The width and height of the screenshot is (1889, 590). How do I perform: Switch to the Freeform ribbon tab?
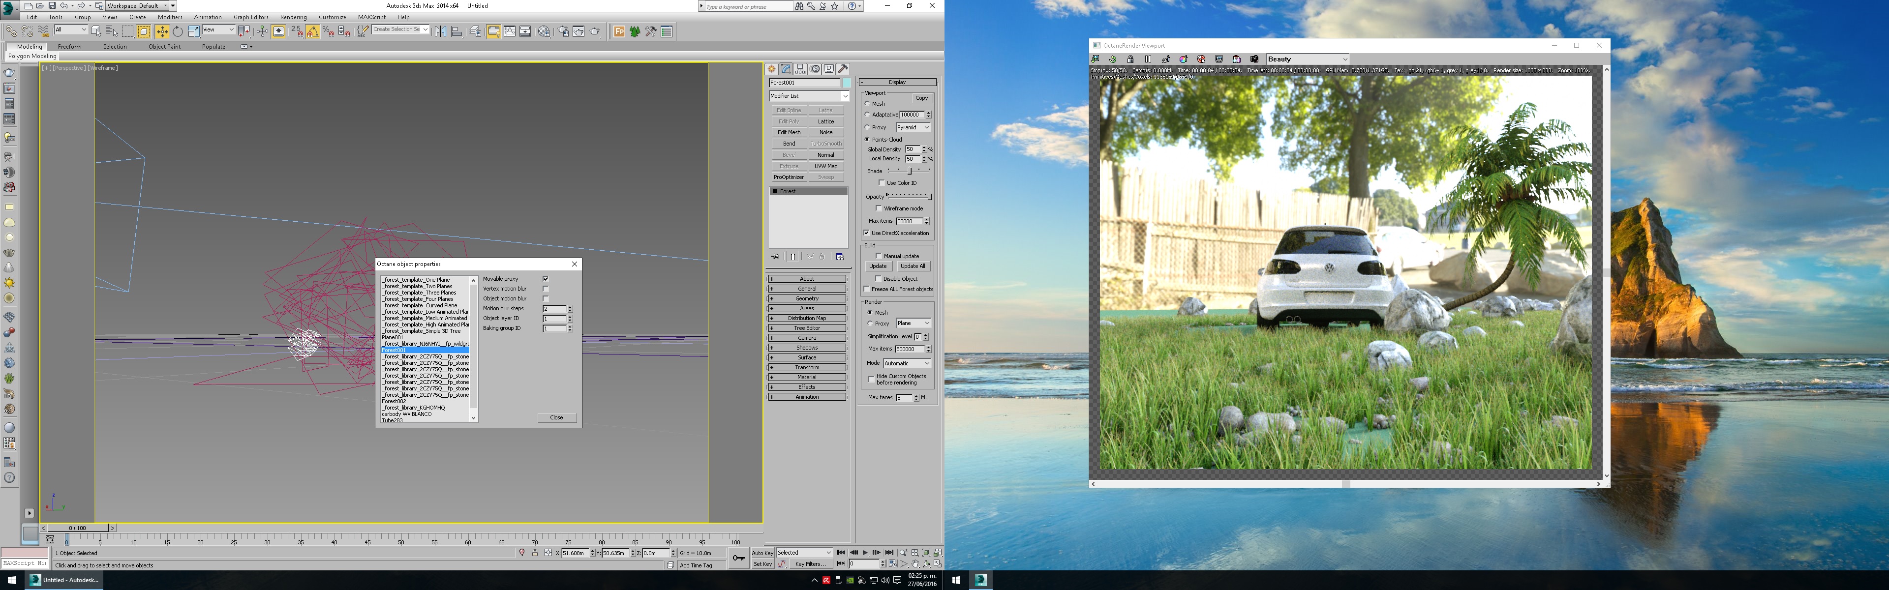[x=70, y=46]
